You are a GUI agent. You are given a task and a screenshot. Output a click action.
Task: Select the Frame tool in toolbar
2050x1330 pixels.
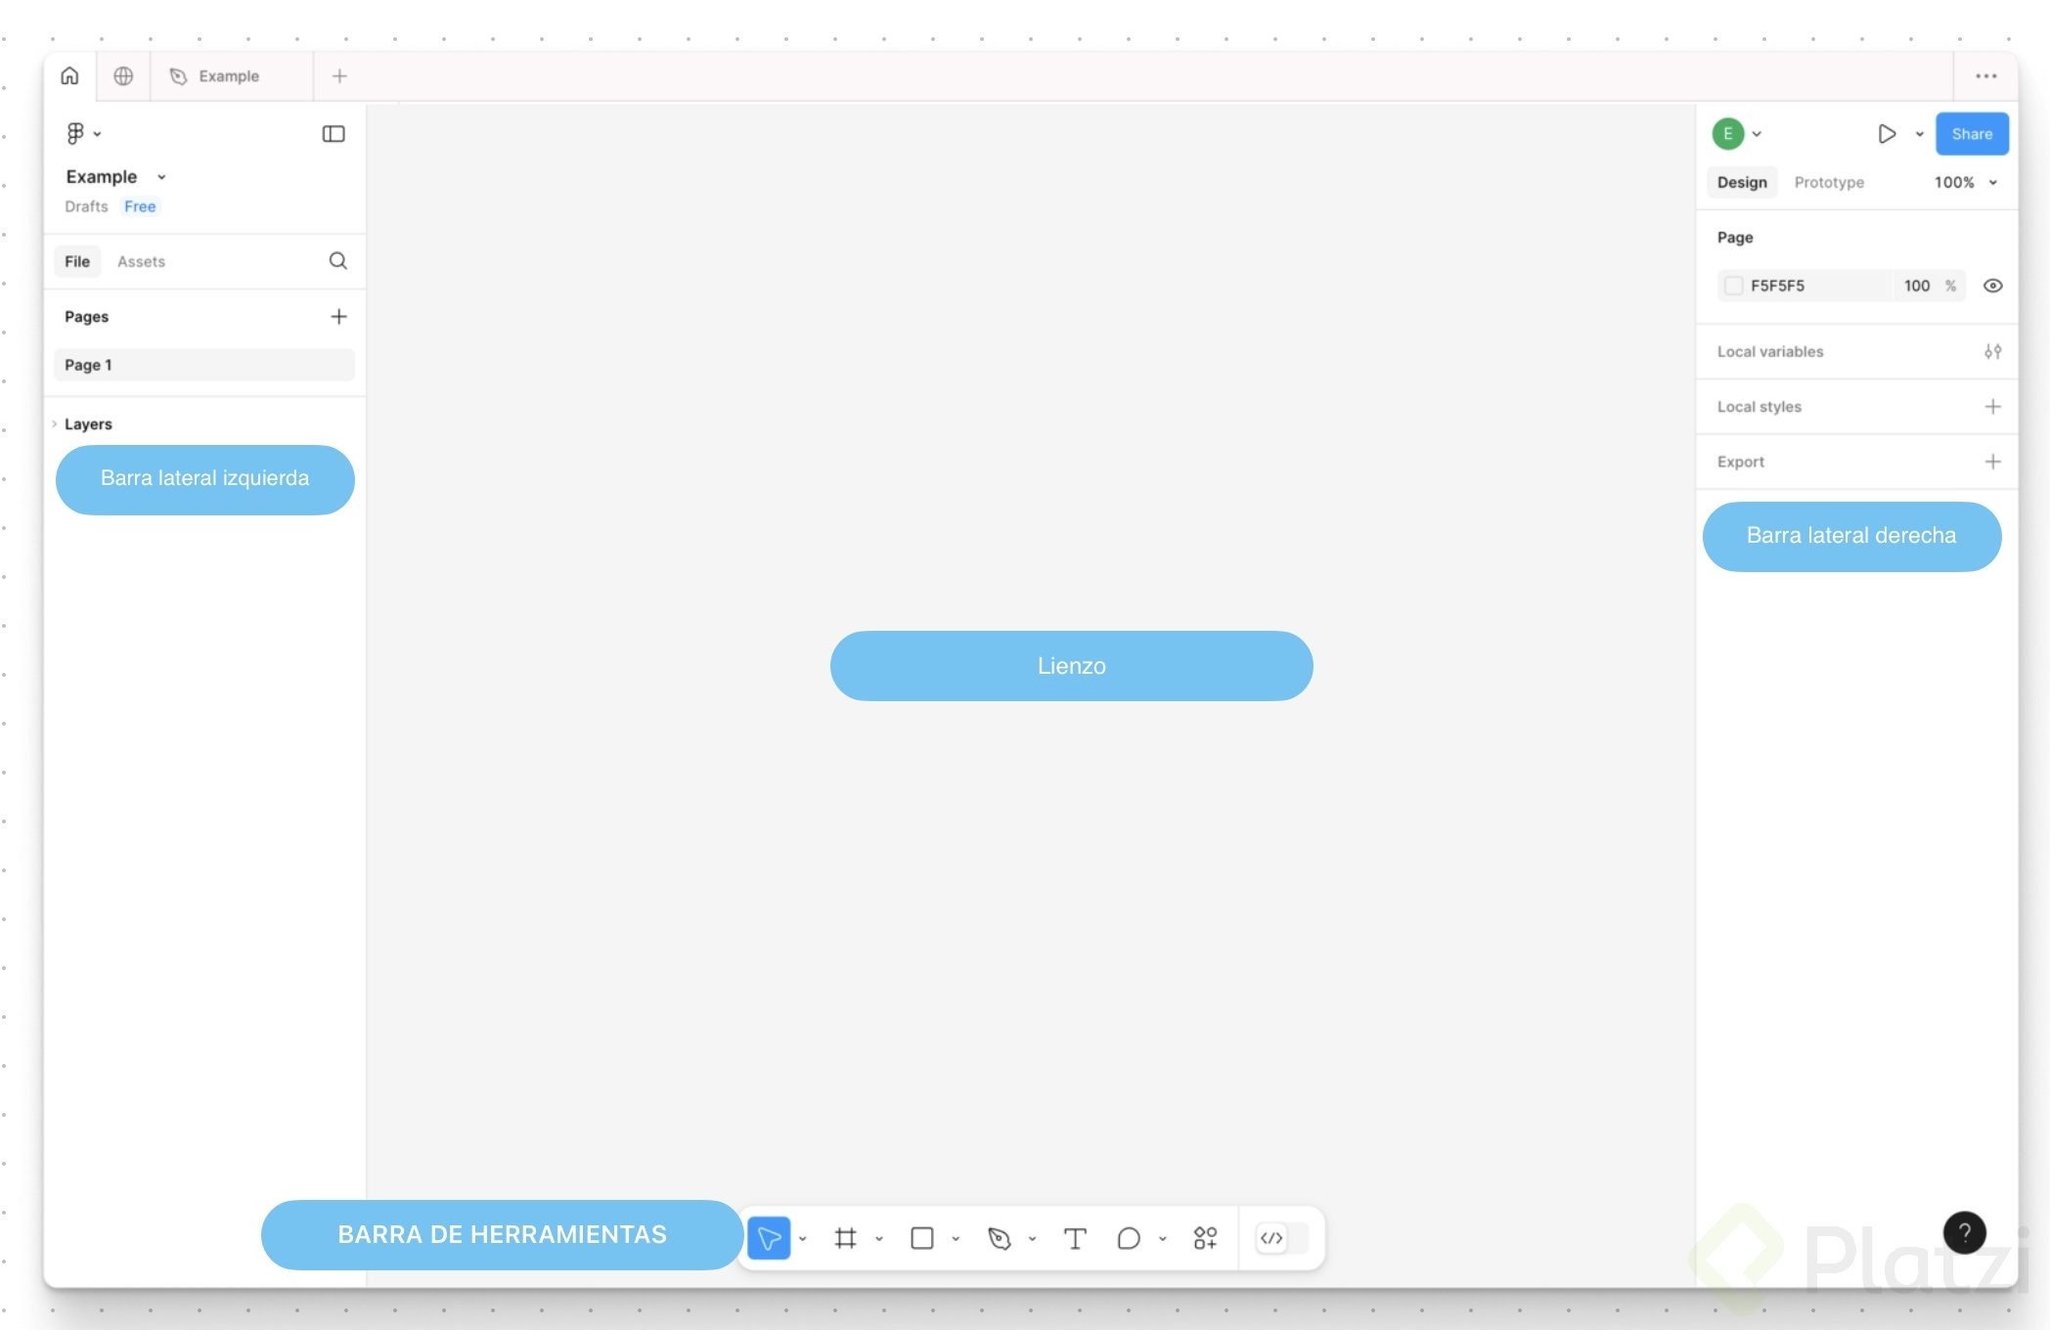point(845,1238)
